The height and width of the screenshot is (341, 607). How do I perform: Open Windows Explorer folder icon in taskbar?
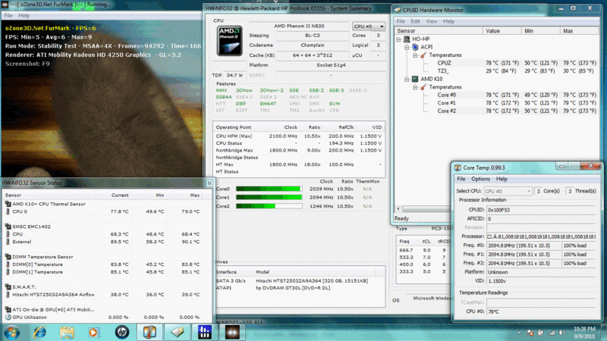[66, 331]
